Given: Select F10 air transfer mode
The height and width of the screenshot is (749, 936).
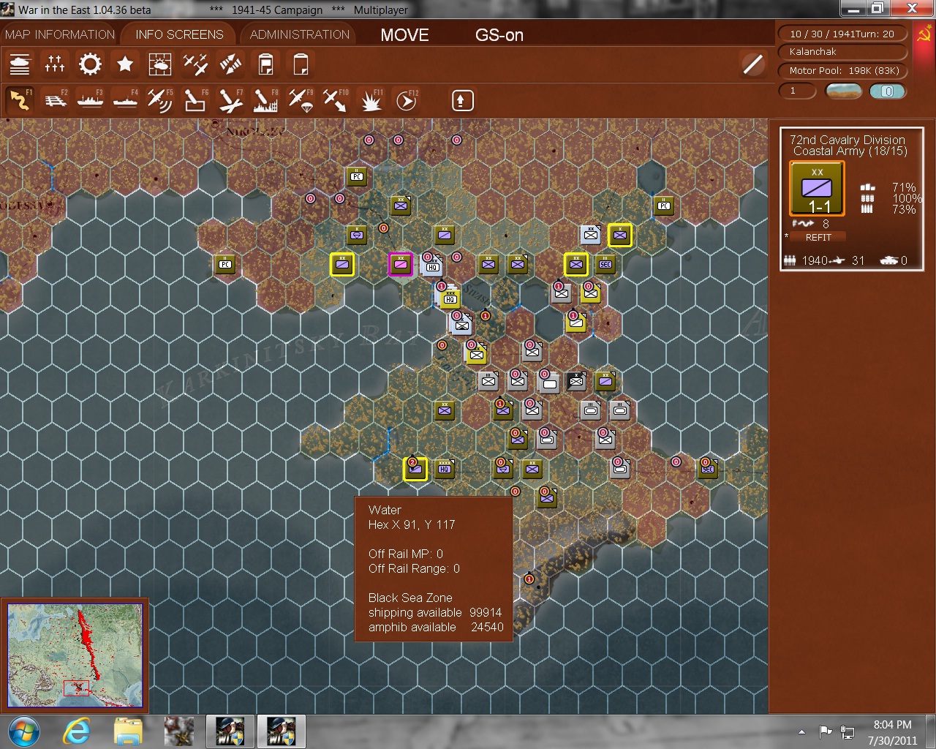Looking at the screenshot, I should click(336, 100).
